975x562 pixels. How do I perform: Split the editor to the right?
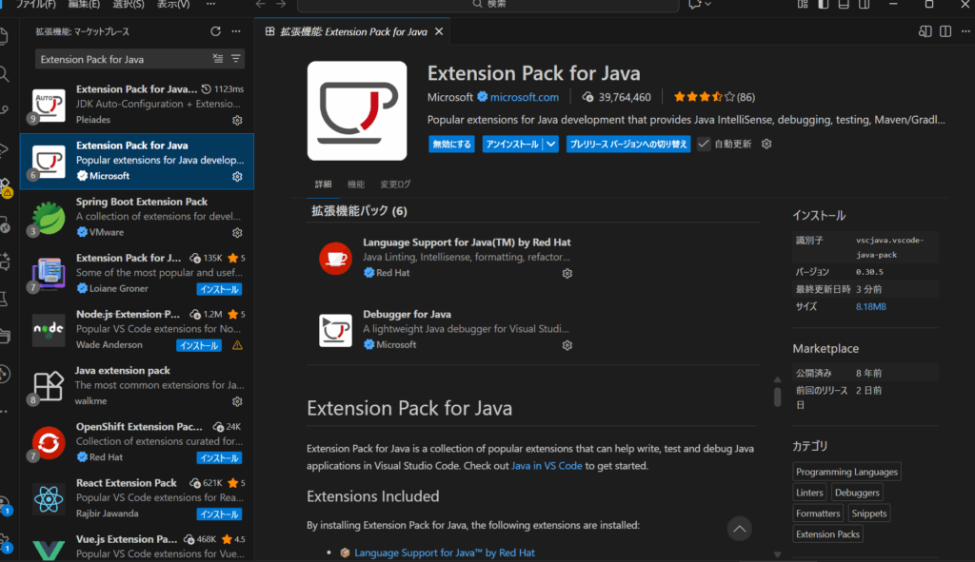924,31
